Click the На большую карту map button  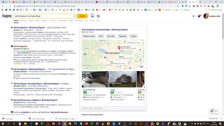pyautogui.click(x=134, y=43)
